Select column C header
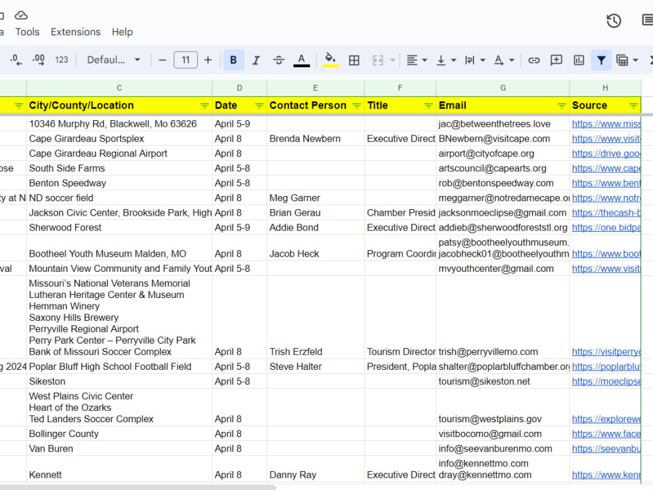 tap(119, 88)
